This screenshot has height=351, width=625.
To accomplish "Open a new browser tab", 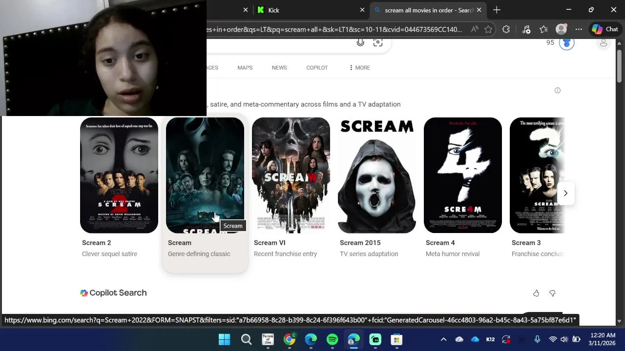I will tap(497, 10).
